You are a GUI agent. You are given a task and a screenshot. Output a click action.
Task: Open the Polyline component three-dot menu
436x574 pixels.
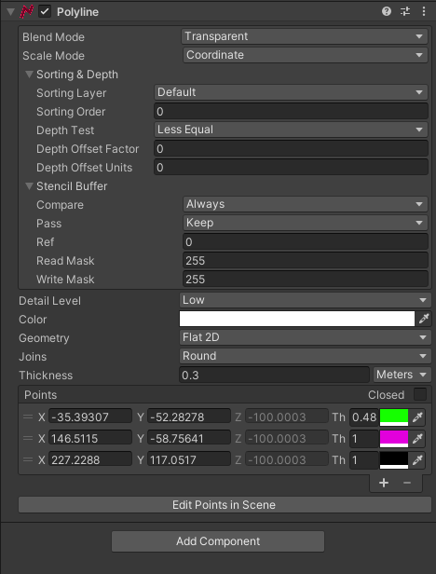tap(424, 11)
